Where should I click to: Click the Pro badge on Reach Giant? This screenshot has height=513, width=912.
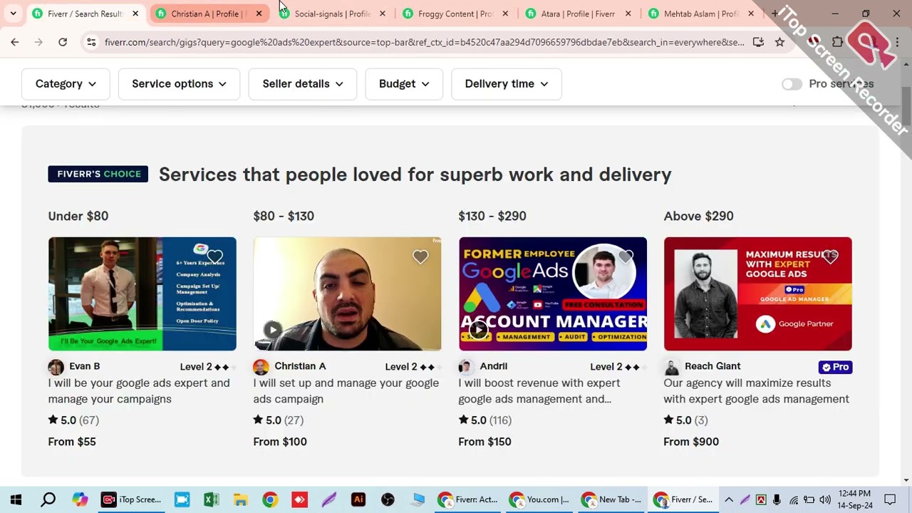pyautogui.click(x=835, y=367)
